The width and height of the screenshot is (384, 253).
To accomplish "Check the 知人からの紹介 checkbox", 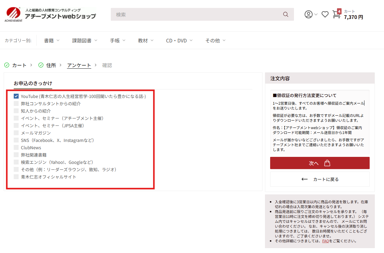I will coord(16,111).
